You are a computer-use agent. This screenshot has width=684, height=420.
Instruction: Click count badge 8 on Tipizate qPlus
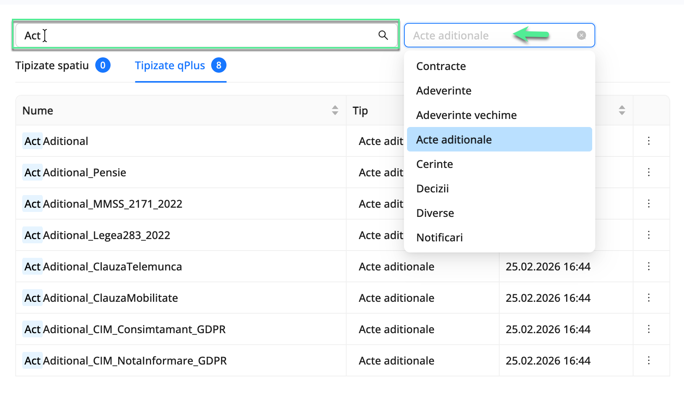click(219, 65)
